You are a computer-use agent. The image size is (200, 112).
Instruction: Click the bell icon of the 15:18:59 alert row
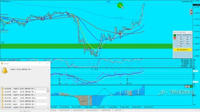(2, 91)
